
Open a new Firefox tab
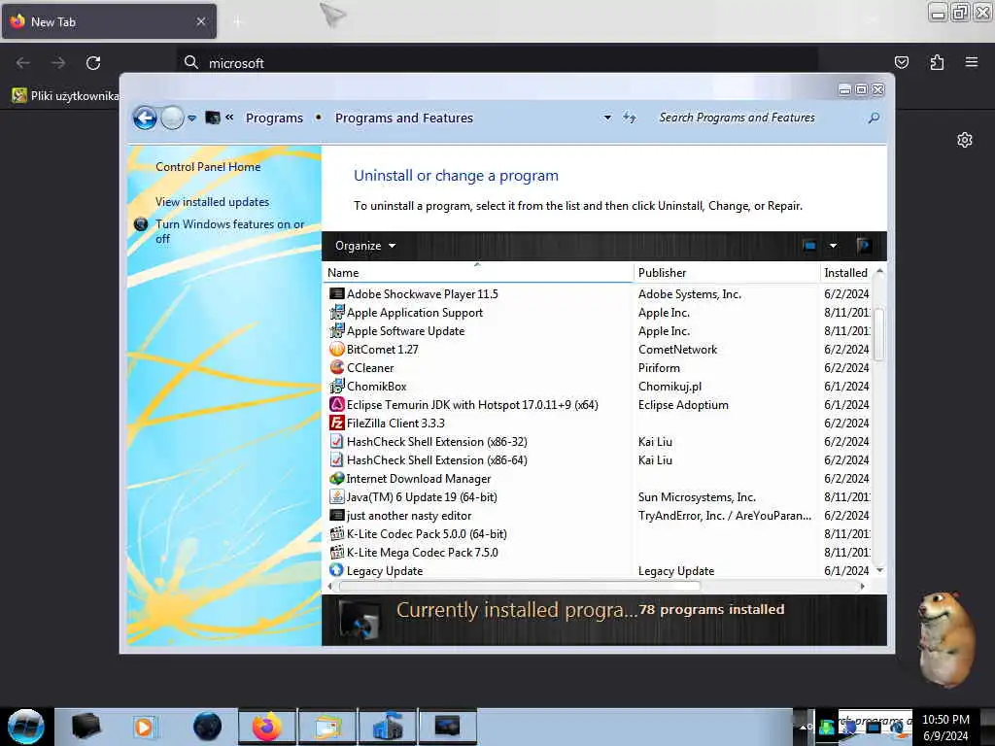pyautogui.click(x=237, y=22)
